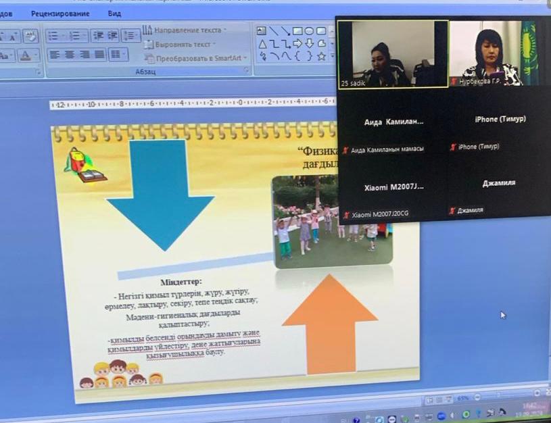Align paragraph text to the left
Screen dimensions: 551x423
pyautogui.click(x=54, y=55)
